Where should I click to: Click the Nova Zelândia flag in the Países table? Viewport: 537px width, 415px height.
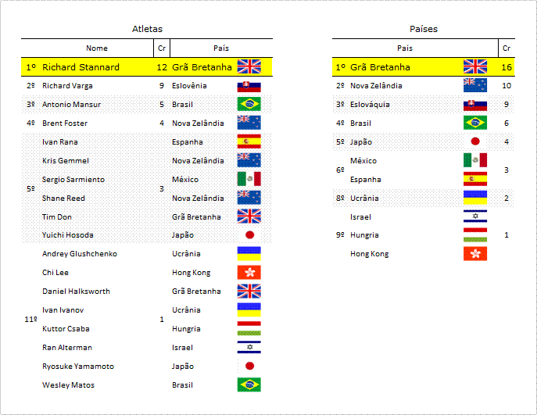(x=475, y=85)
